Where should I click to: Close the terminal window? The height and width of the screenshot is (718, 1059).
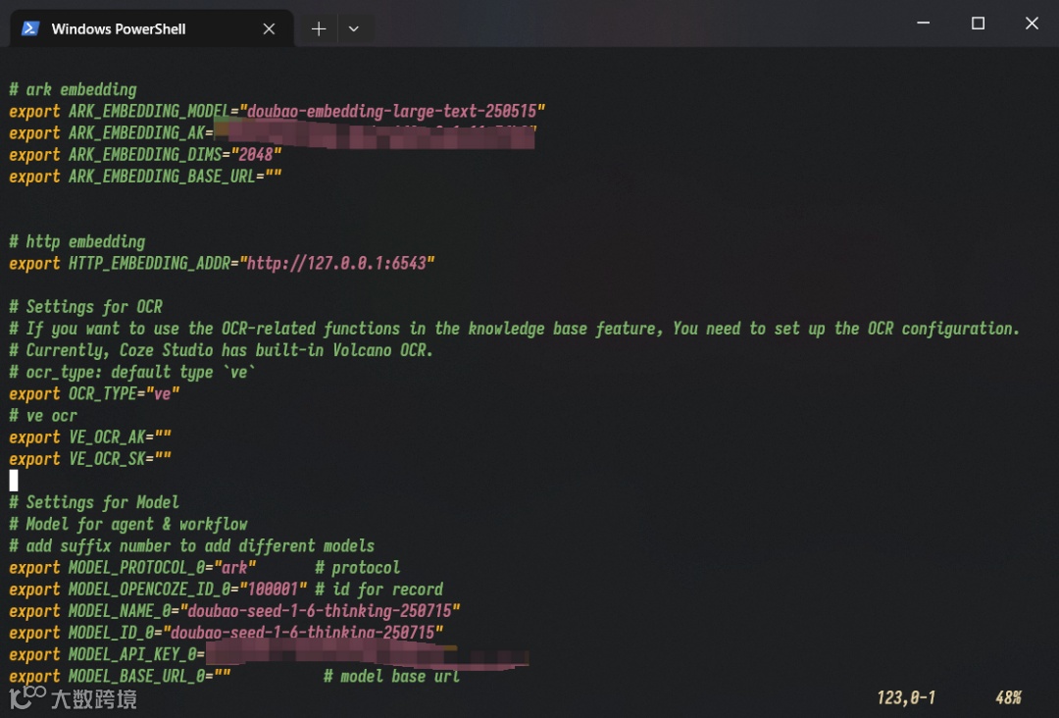pyautogui.click(x=1032, y=23)
